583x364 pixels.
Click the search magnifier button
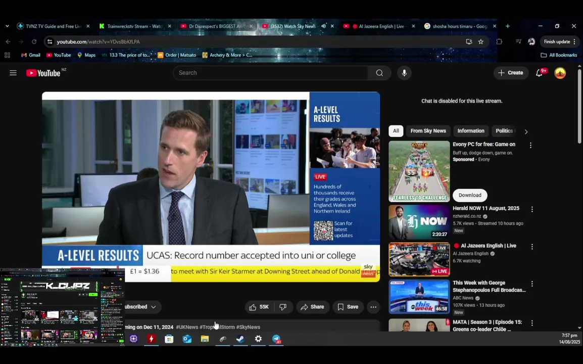(x=379, y=73)
